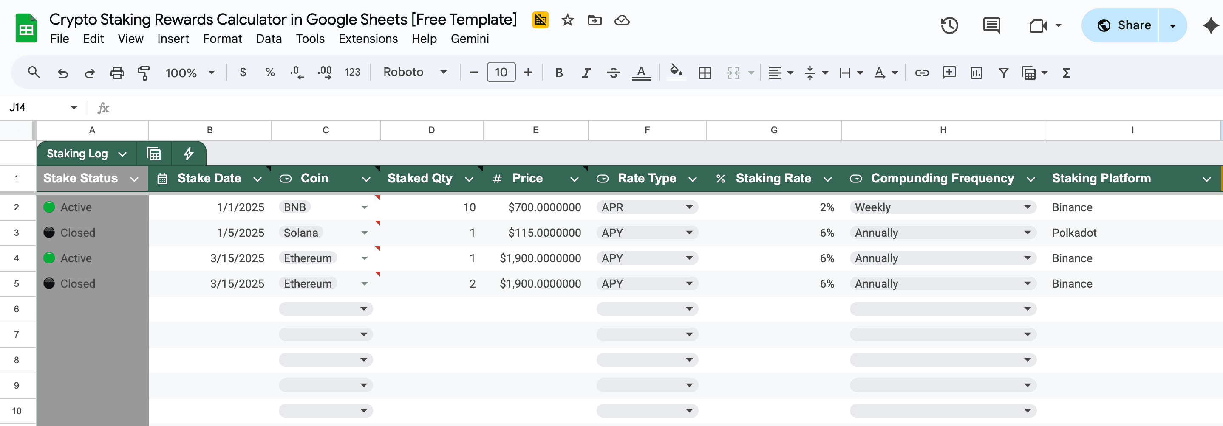Open the Compunding Frequency dropdown in row 3
This screenshot has width=1223, height=426.
(x=1027, y=233)
